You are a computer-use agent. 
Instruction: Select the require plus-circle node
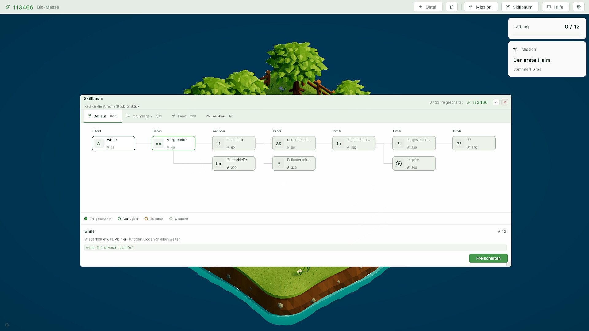(x=414, y=163)
